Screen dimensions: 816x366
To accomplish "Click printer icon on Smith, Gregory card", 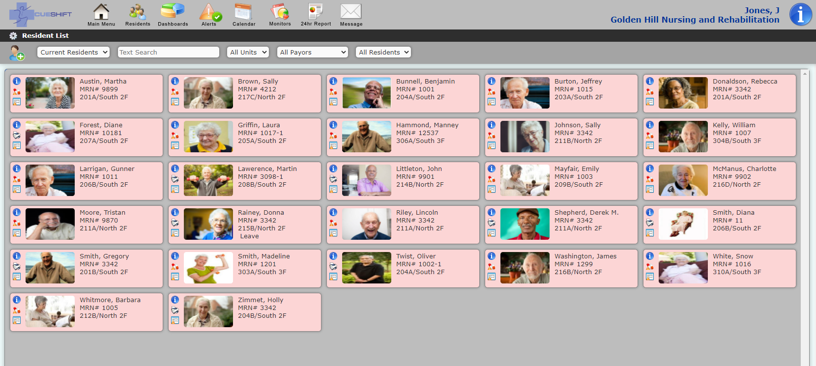I will click(x=17, y=266).
